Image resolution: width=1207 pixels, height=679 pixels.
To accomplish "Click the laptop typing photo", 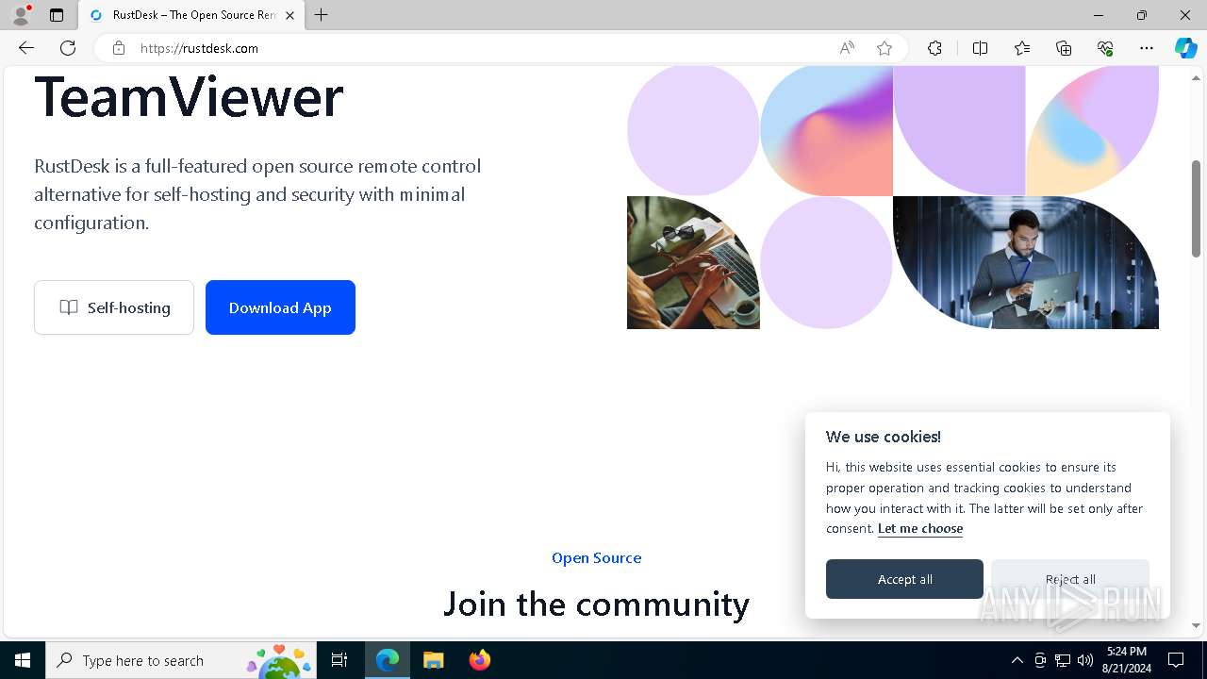I will click(693, 262).
